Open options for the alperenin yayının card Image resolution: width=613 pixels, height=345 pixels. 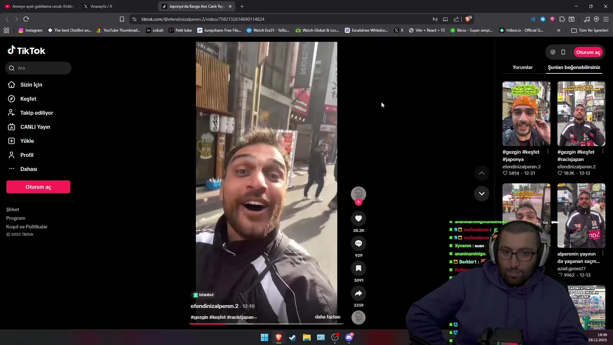tap(602, 253)
